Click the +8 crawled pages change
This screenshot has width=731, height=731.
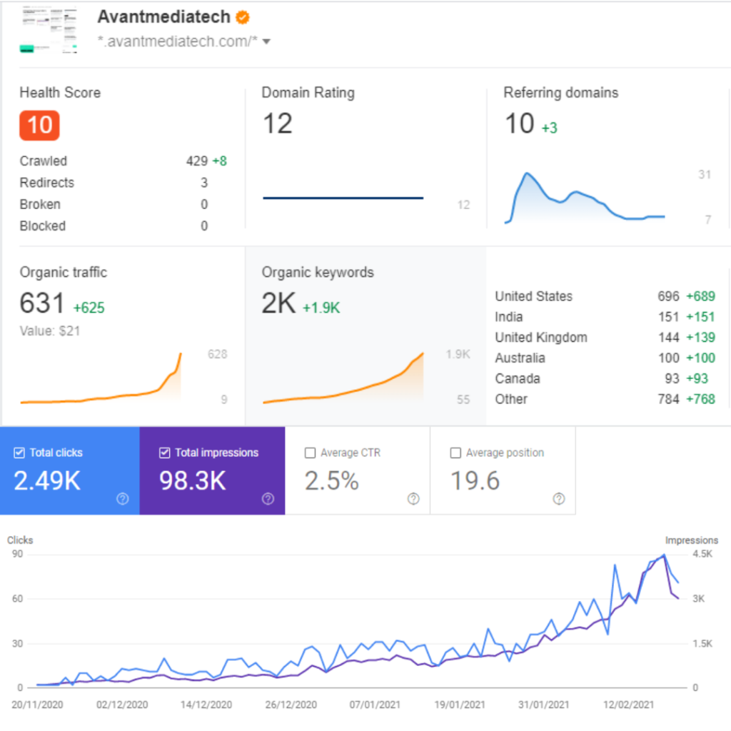coord(220,161)
